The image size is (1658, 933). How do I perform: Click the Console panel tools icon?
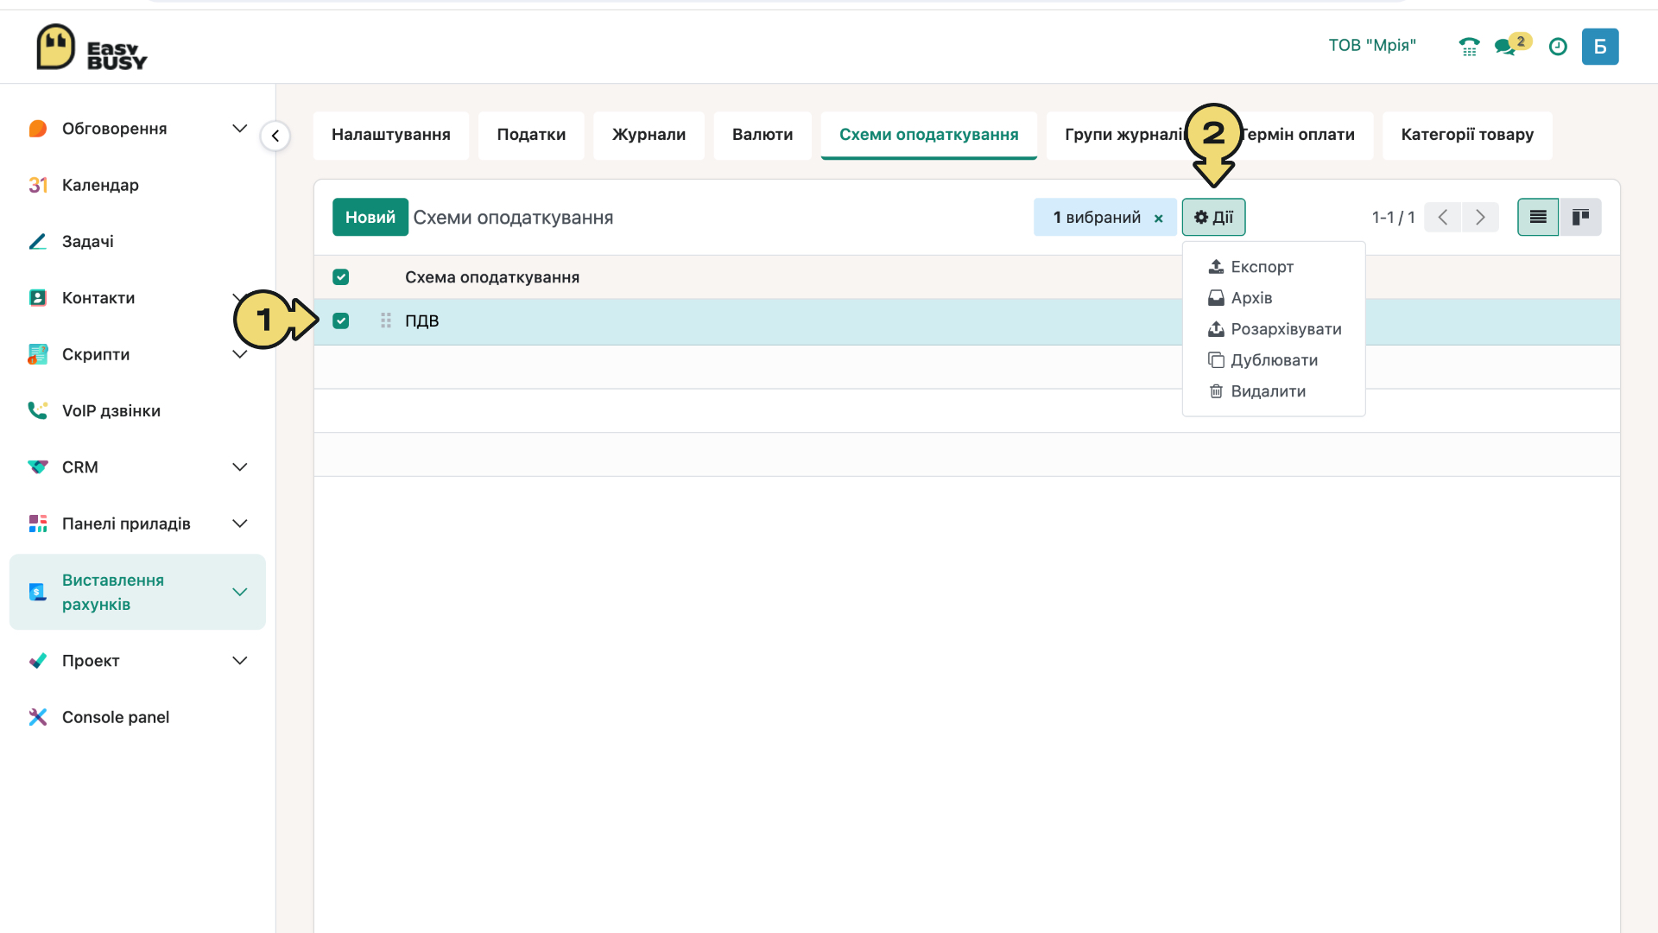(37, 717)
